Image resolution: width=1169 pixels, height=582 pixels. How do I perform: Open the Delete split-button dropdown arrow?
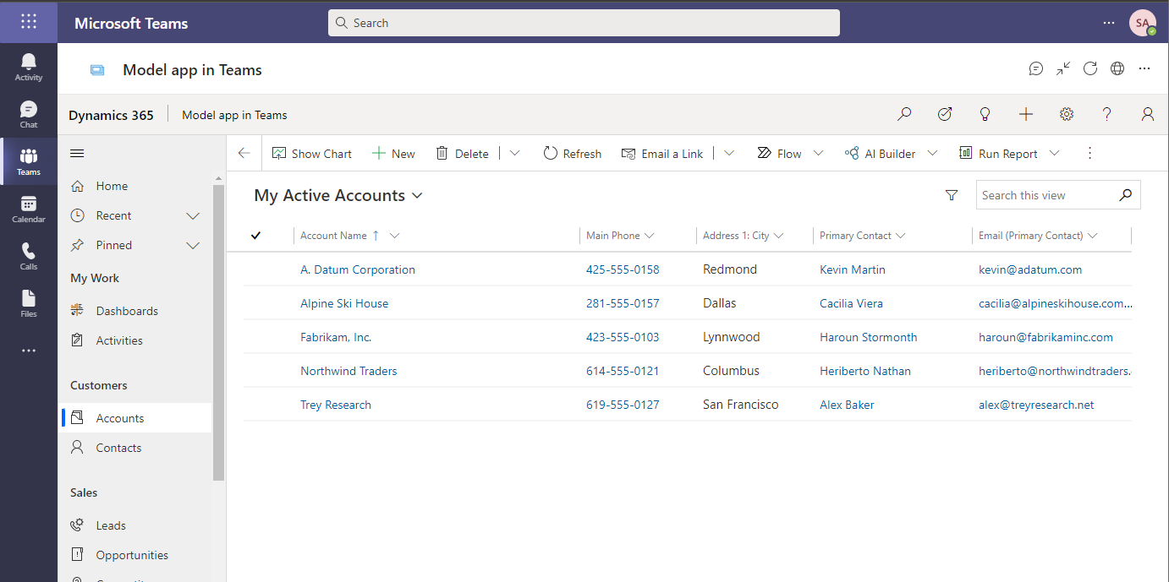(x=514, y=153)
